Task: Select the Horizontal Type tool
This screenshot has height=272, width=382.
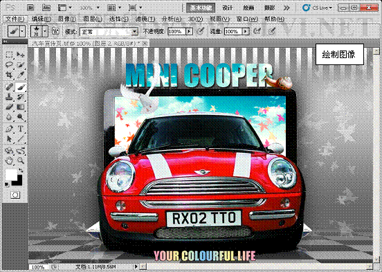Action: point(21,129)
